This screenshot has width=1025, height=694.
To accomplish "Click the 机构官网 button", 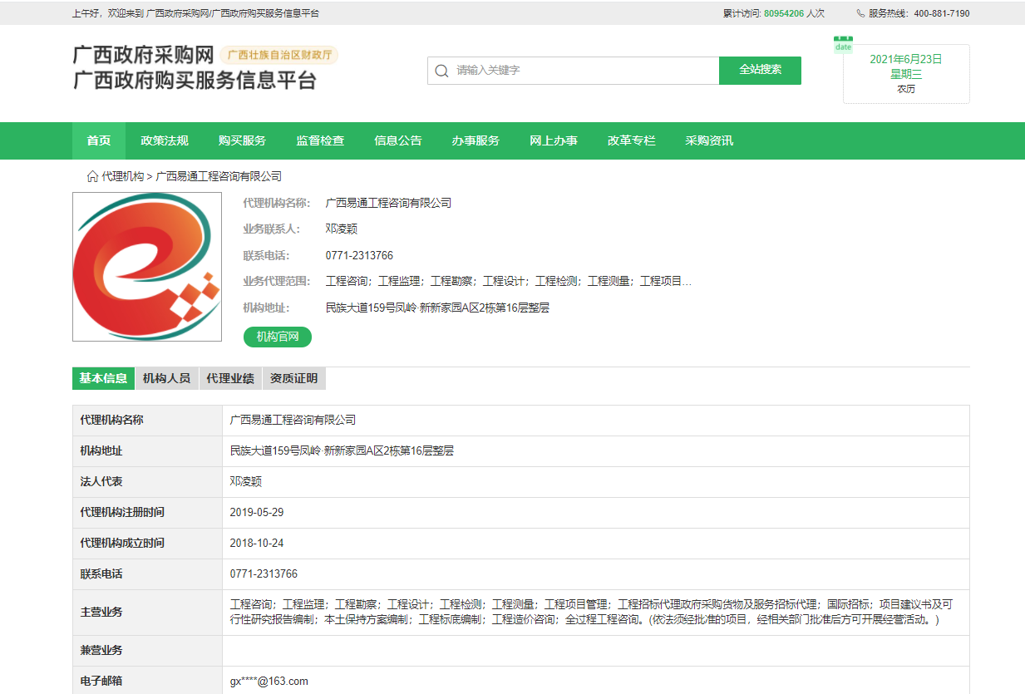I will [277, 337].
